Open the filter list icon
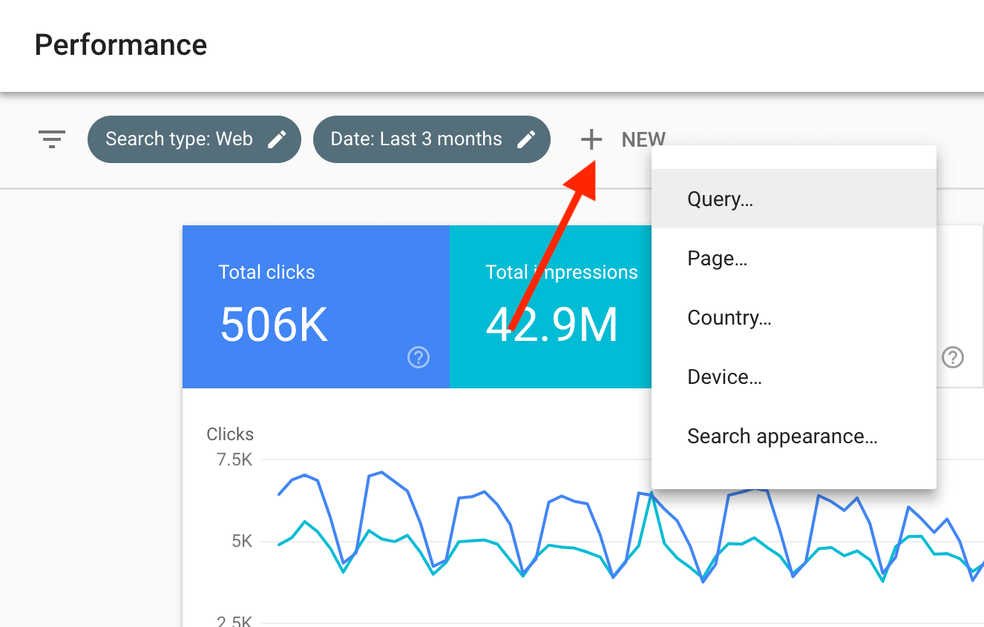The width and height of the screenshot is (984, 627). click(52, 139)
